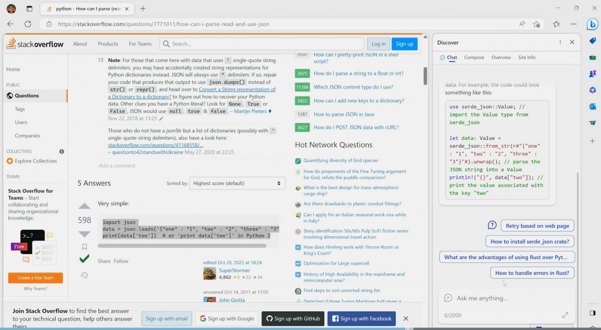
Task: Open Explore Collectives link
Action: (x=36, y=161)
